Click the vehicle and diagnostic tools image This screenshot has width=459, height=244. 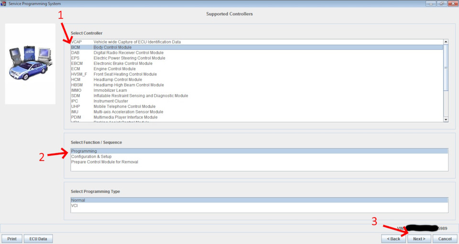click(x=30, y=64)
